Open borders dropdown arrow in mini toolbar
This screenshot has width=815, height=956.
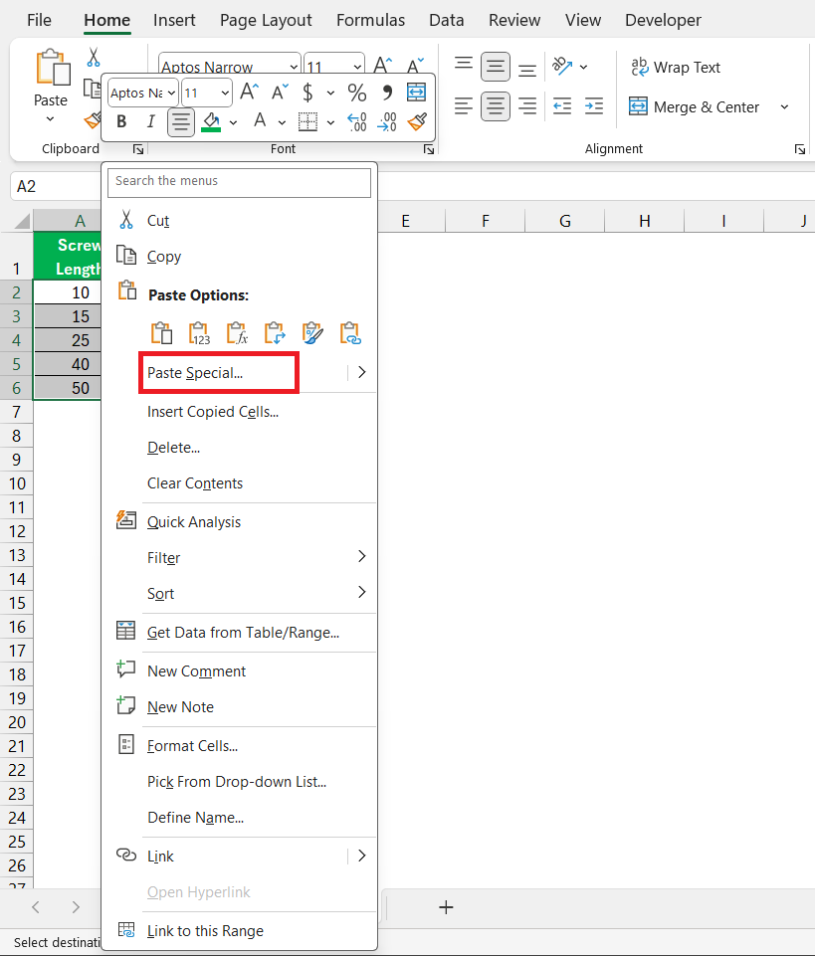tap(330, 122)
